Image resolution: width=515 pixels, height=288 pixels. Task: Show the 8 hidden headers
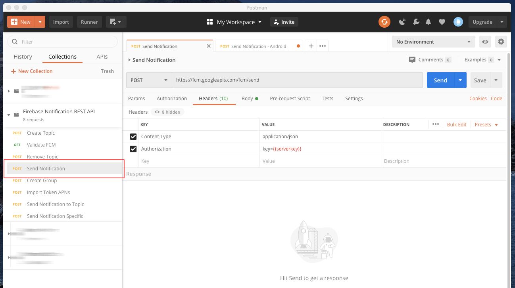(x=167, y=112)
